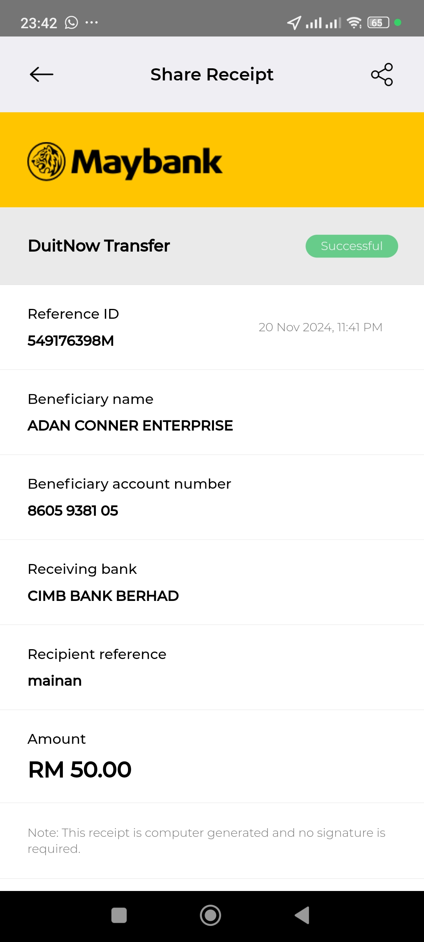Tap the green Successful status badge
The width and height of the screenshot is (424, 942).
click(352, 246)
